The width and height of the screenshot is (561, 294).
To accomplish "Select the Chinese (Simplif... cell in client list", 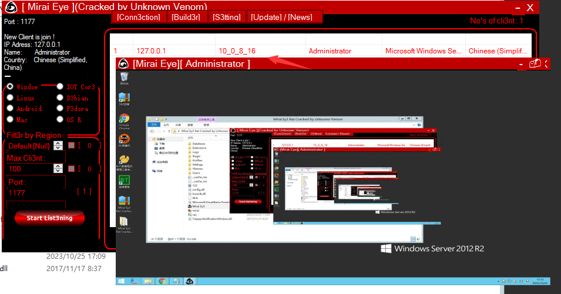I will click(x=498, y=50).
